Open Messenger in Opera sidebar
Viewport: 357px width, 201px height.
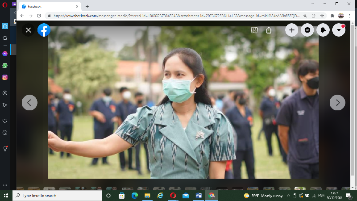pos(5,53)
